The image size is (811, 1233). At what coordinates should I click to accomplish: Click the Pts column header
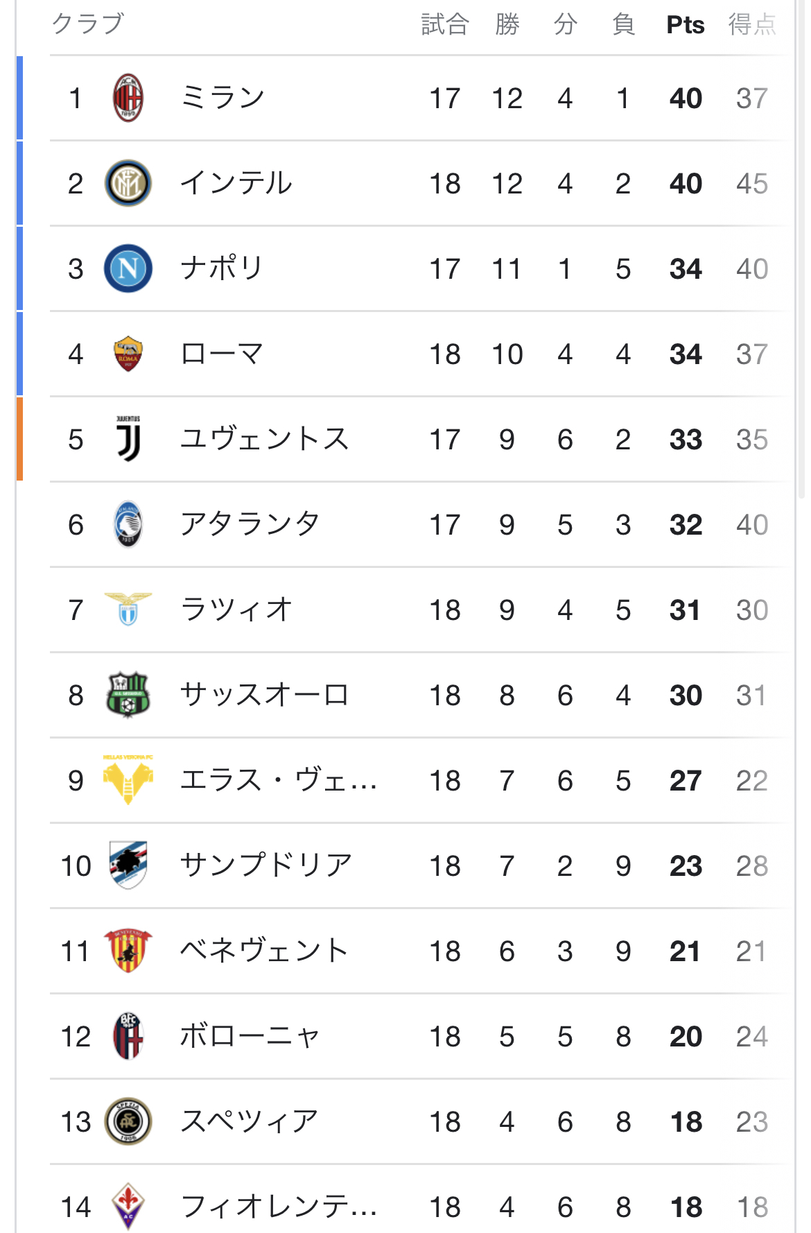coord(685,25)
